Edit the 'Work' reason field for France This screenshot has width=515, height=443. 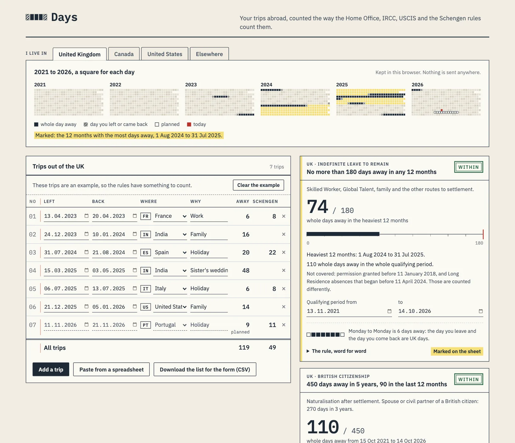tap(209, 216)
